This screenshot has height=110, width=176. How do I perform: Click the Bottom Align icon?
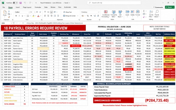(51, 12)
